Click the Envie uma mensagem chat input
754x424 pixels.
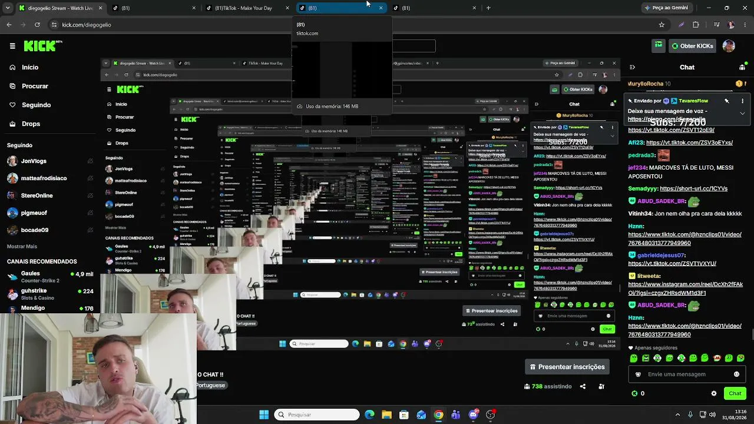686,374
